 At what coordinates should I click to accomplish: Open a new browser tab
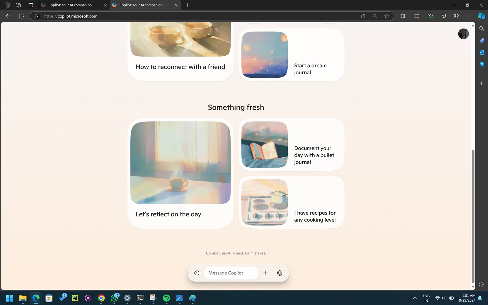pos(187,5)
